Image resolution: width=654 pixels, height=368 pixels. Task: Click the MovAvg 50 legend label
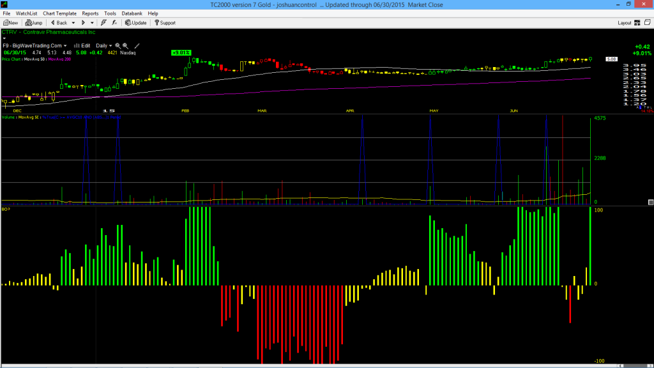tap(33, 59)
